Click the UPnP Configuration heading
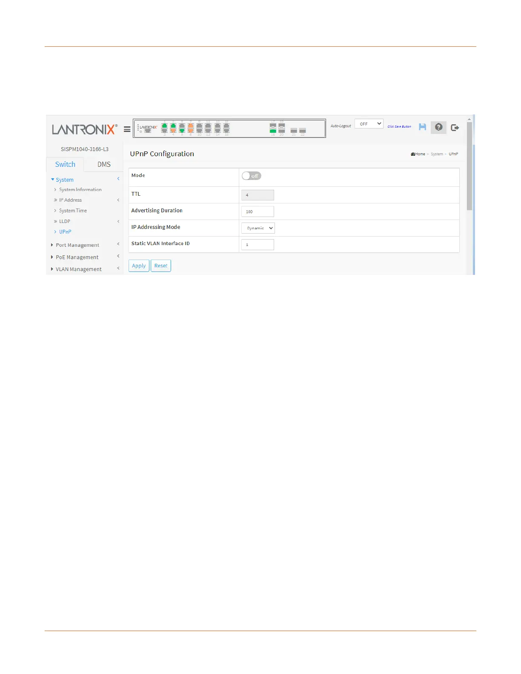The height and width of the screenshot is (674, 521). (162, 154)
